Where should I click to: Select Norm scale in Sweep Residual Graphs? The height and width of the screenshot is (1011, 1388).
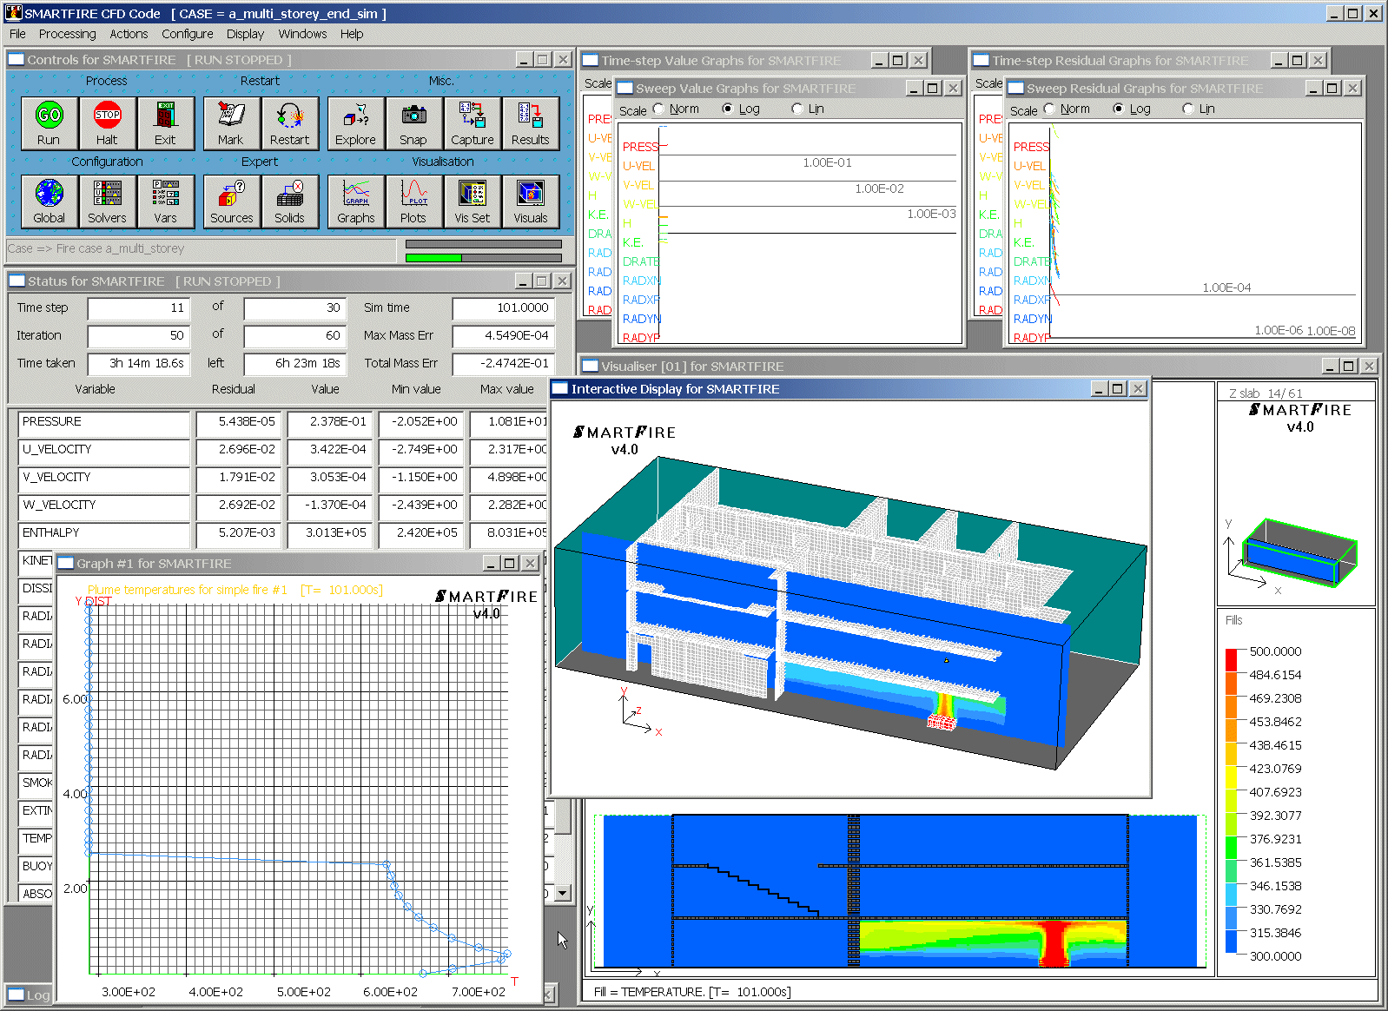[1049, 109]
